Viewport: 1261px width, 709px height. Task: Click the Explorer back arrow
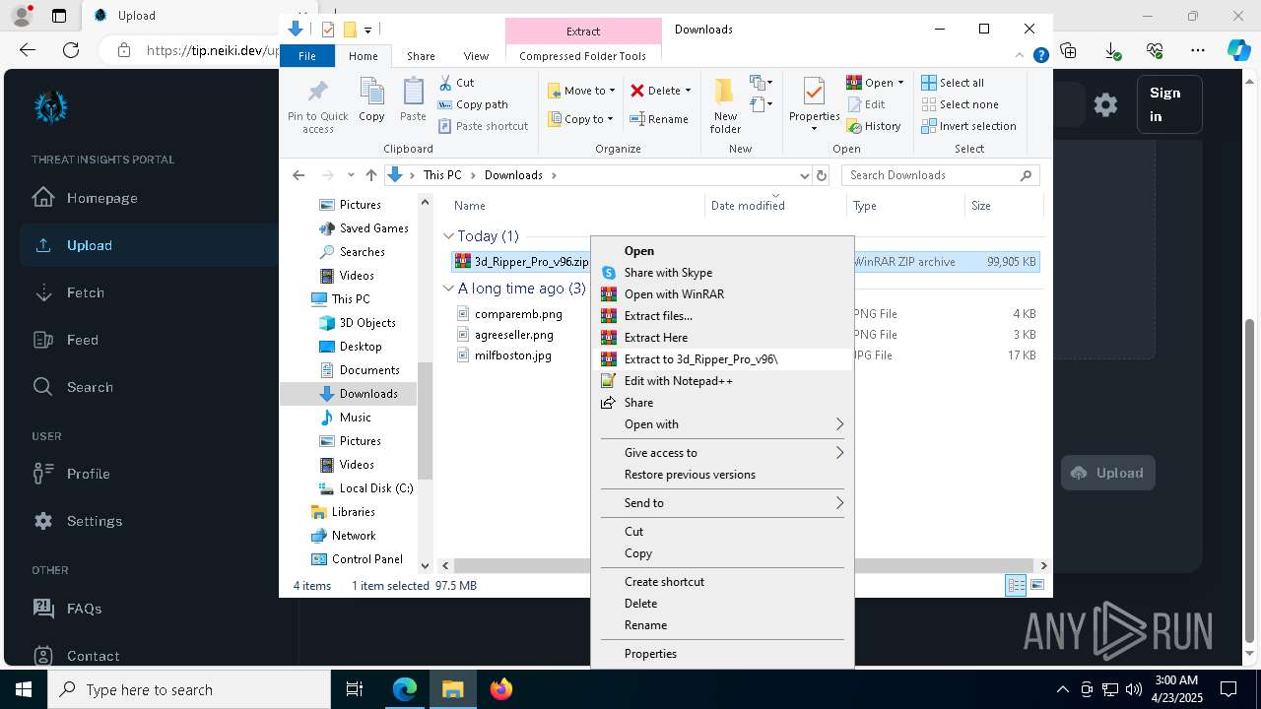[x=299, y=175]
